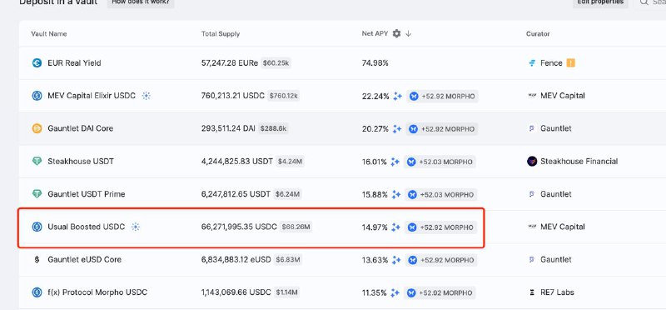The image size is (666, 310).
Task: Click the EUR Real Yield token icon
Action: tap(37, 63)
